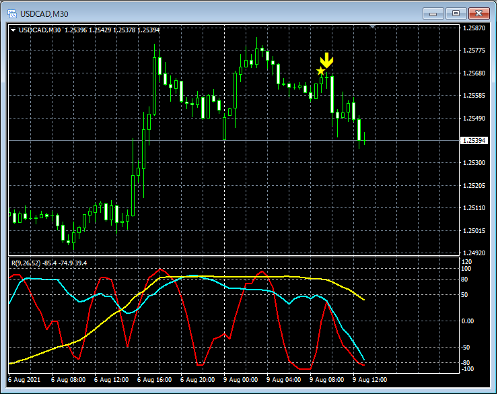Select the yellow star signal marker

coord(321,71)
